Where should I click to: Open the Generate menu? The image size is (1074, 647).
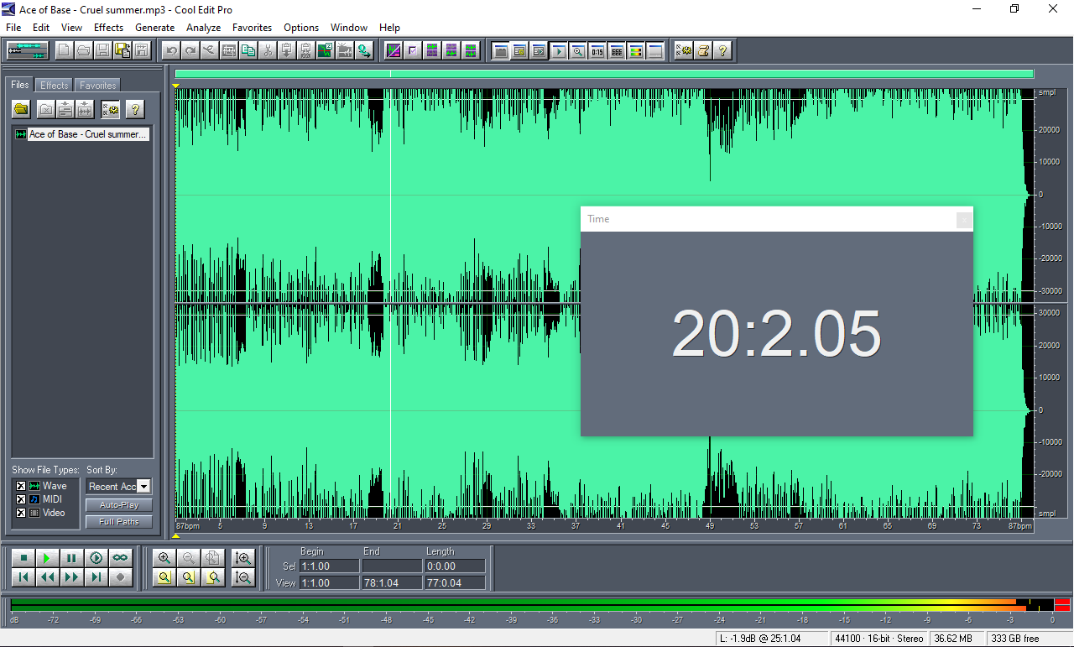154,28
